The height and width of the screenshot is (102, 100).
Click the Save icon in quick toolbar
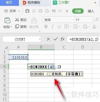pos(27,11)
